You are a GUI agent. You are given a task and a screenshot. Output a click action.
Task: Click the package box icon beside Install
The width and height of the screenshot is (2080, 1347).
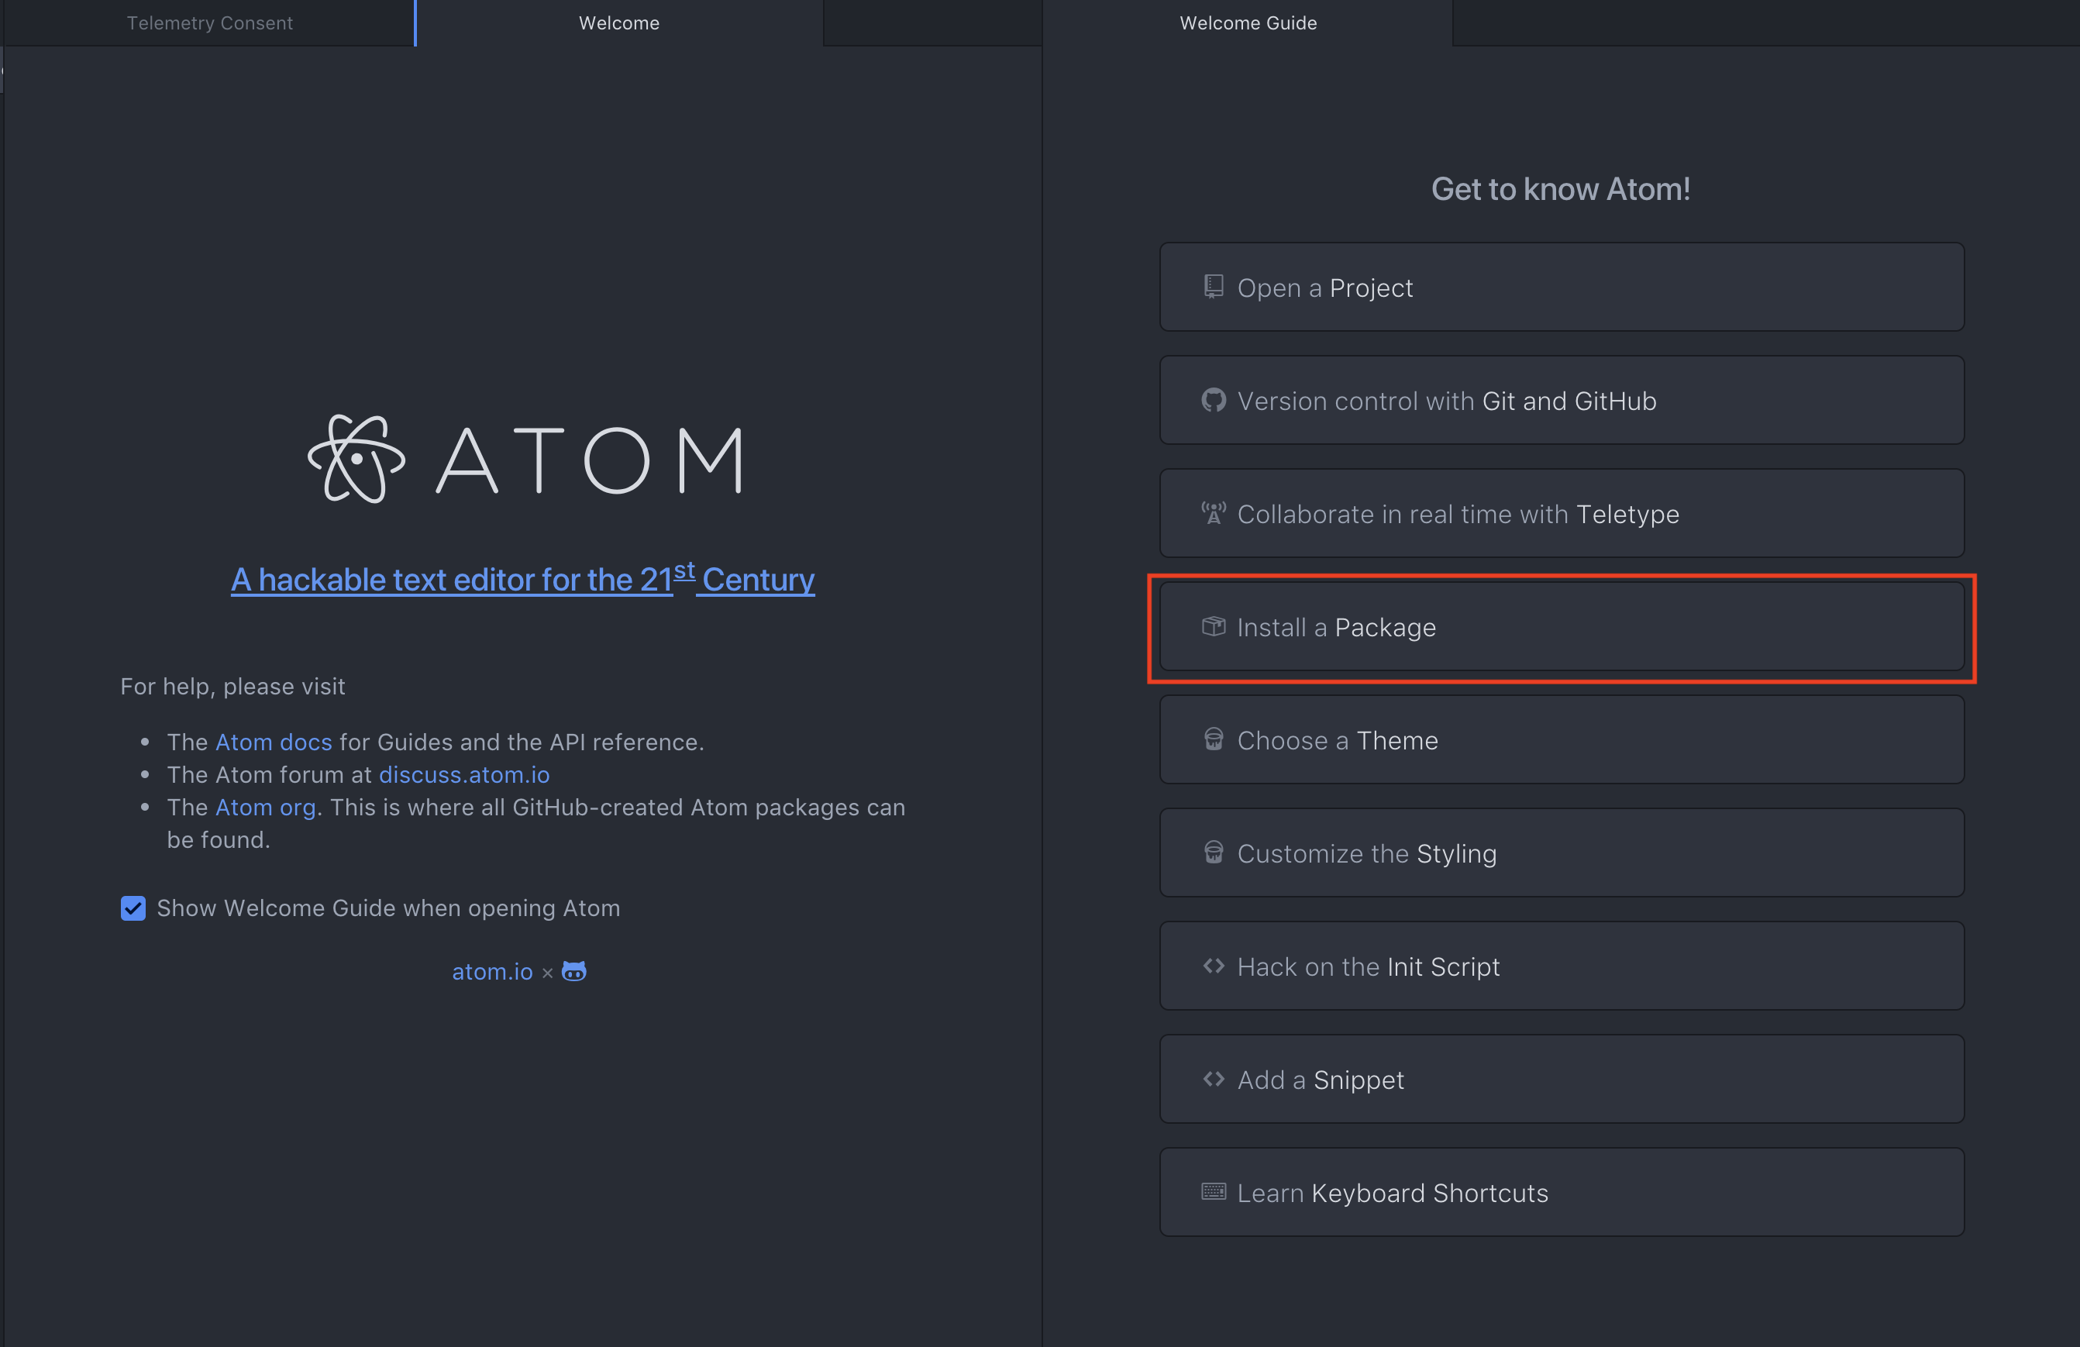point(1213,627)
